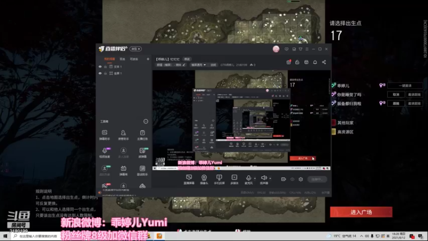Click the 修改 button beside the stream title
The width and height of the screenshot is (428, 241).
(x=187, y=59)
